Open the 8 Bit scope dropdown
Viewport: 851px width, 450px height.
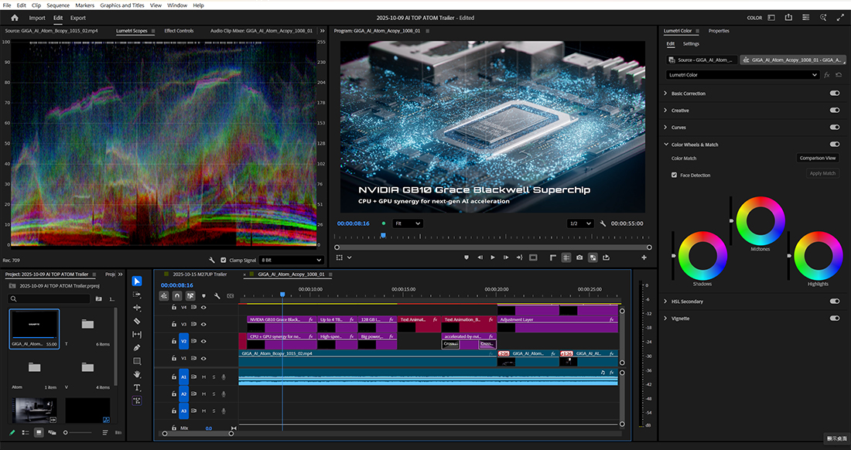click(x=291, y=260)
